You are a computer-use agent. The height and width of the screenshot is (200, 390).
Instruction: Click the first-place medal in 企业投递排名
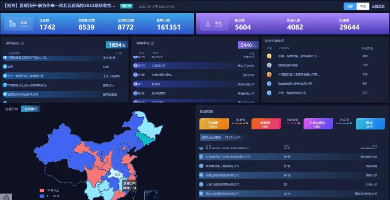pos(269,56)
